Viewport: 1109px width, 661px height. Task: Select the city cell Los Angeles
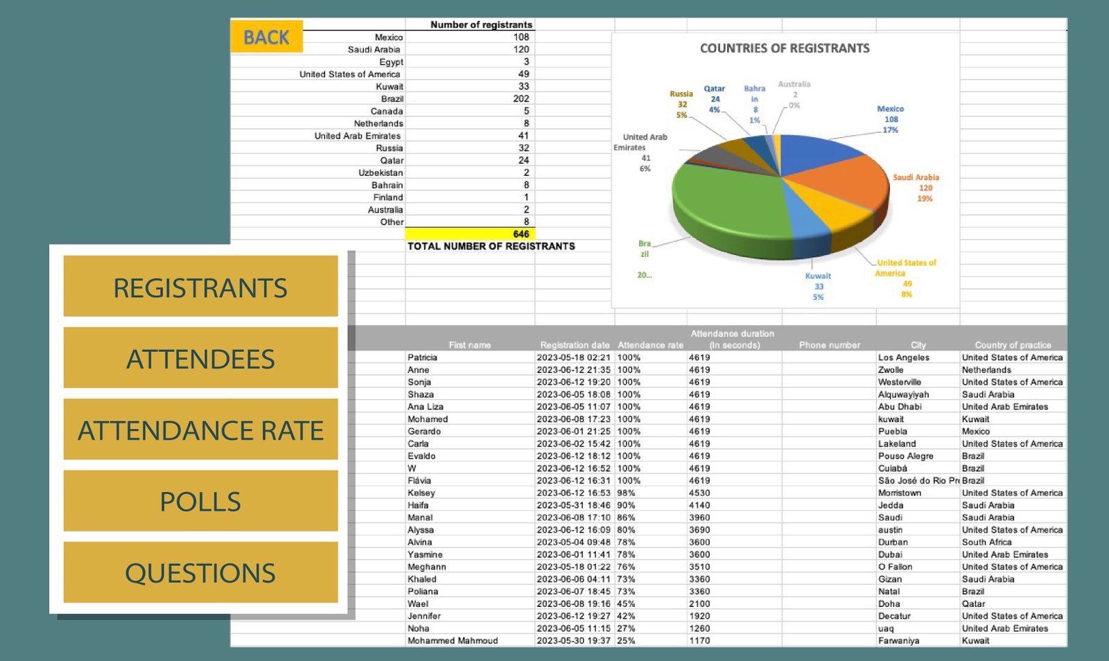tap(904, 358)
